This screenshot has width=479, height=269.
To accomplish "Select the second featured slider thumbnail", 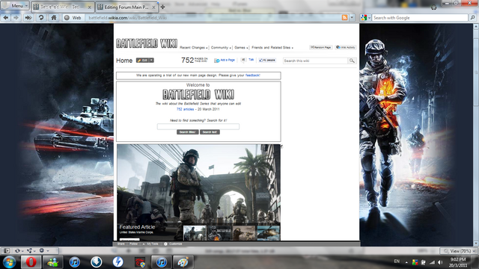I will coord(219,233).
